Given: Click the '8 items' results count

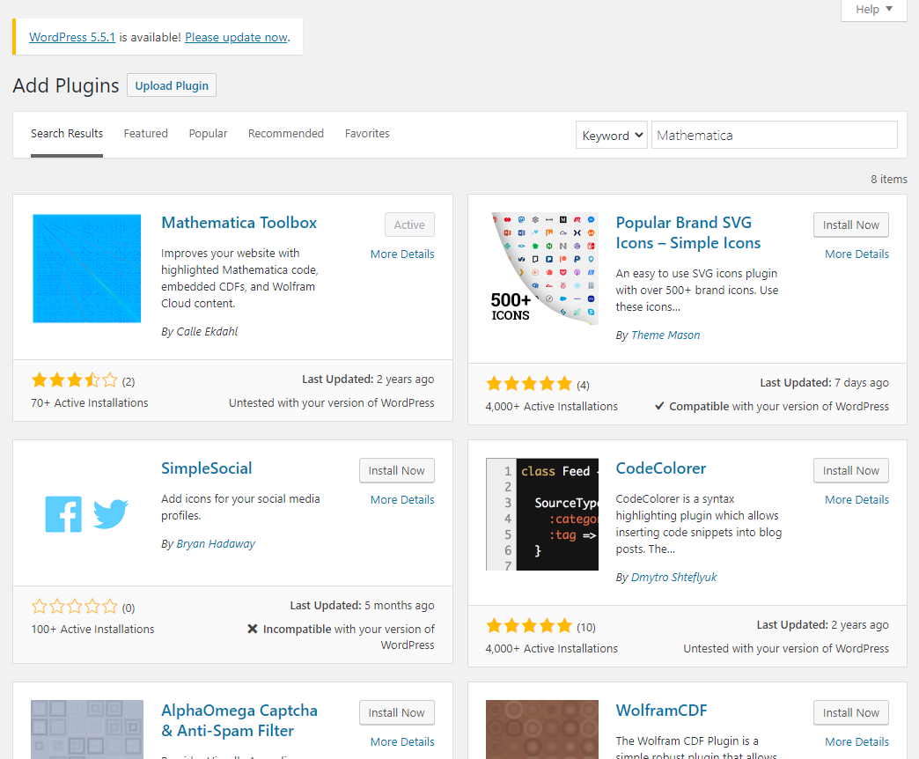Looking at the screenshot, I should (x=888, y=180).
